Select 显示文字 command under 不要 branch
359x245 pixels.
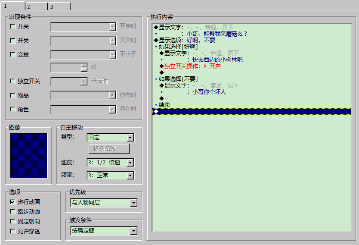252,85
